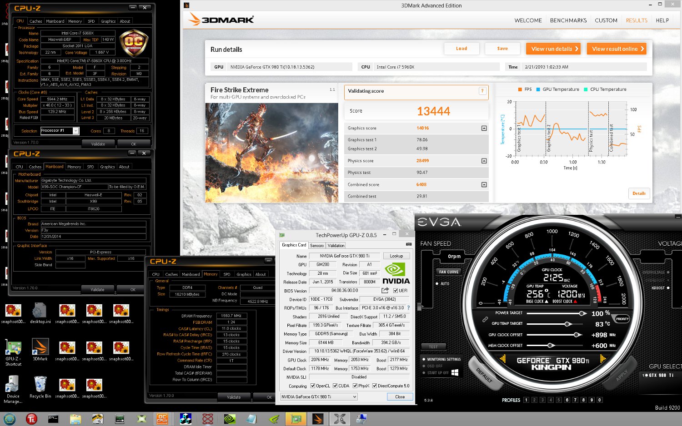Adjust the GPU Temp Target slider

567,324
